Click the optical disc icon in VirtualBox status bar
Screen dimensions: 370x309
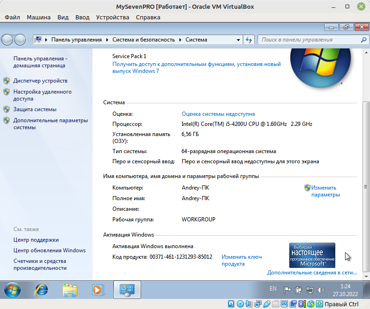point(240,304)
